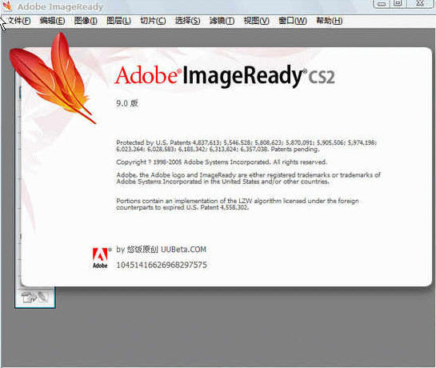Click the Adobe ImageReady CS2 title
This screenshot has width=436, height=368.
click(x=225, y=76)
